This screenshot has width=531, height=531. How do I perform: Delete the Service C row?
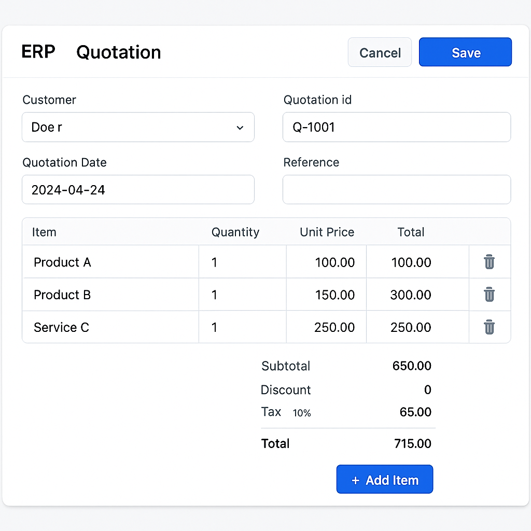coord(489,327)
